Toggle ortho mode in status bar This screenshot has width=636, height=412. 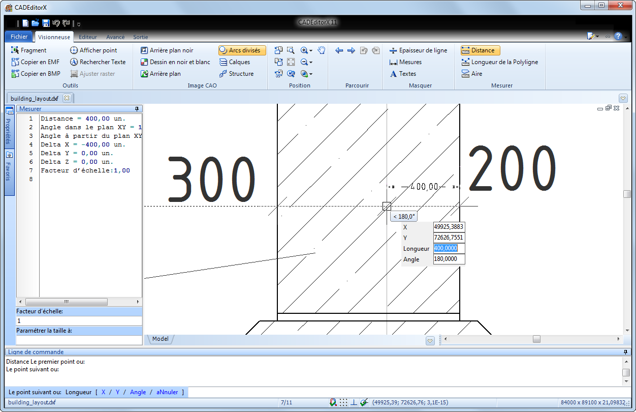point(354,402)
